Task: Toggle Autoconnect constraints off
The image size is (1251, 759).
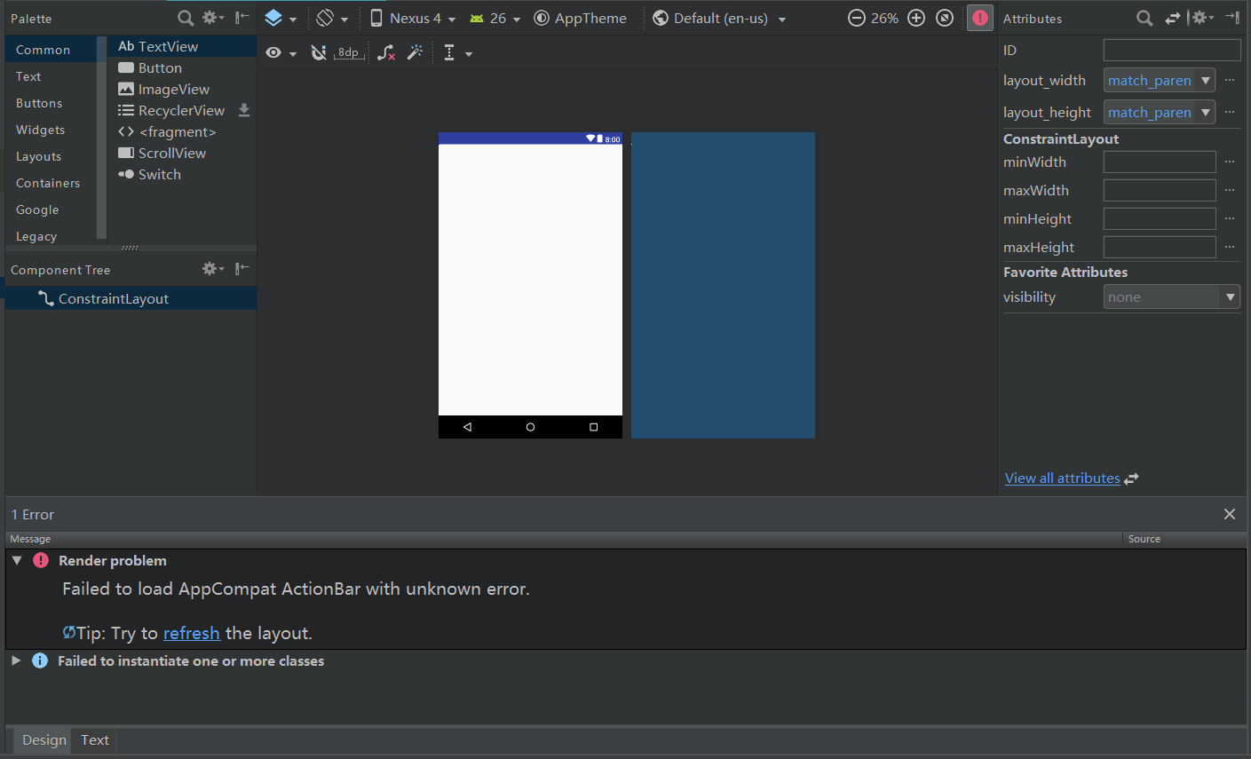Action: [x=318, y=52]
